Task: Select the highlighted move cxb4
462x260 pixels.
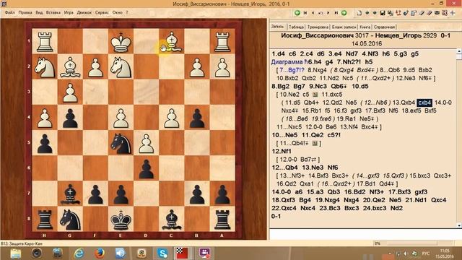Action: [424, 103]
